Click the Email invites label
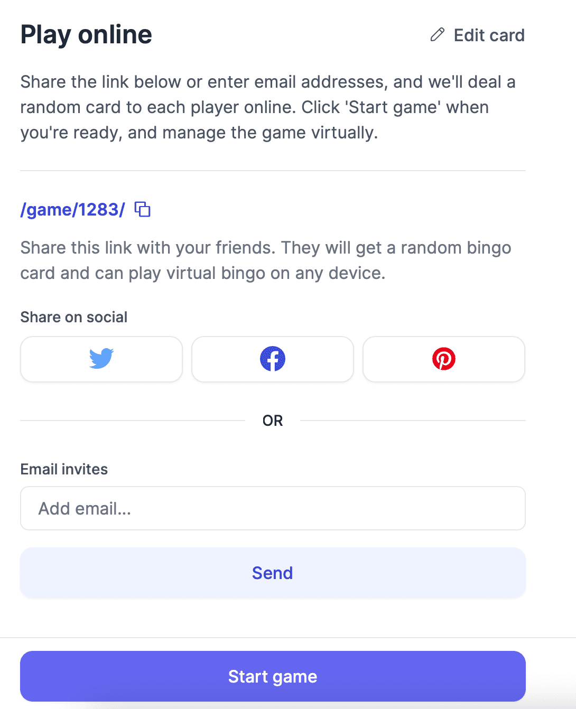This screenshot has height=709, width=576. (x=64, y=469)
